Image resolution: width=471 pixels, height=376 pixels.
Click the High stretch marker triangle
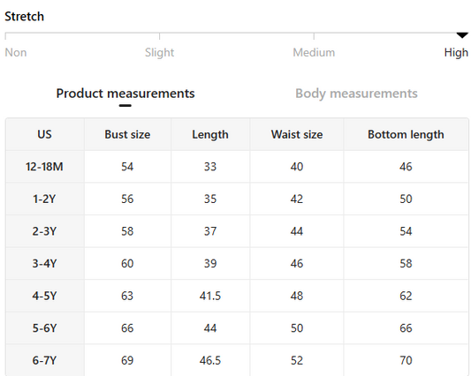click(x=462, y=35)
